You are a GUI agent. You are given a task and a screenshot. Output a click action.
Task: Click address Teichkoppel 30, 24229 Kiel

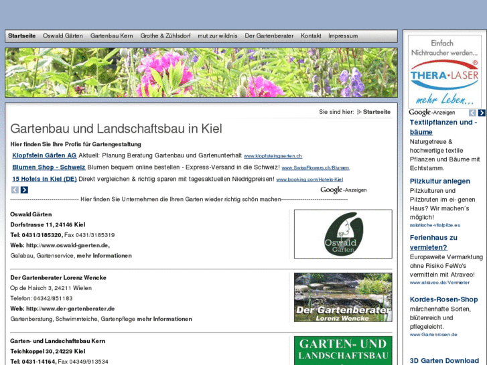(48, 352)
